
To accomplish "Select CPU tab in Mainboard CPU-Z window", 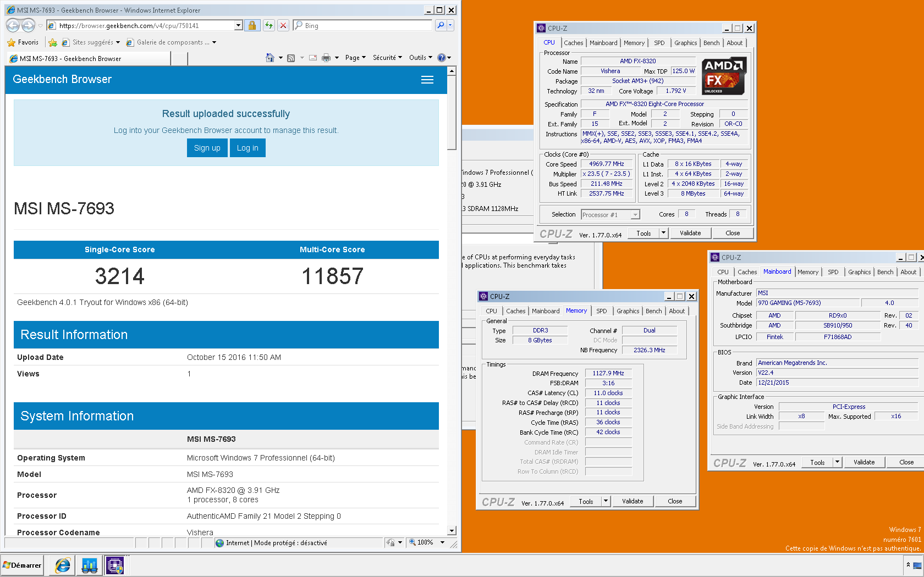I will 723,272.
